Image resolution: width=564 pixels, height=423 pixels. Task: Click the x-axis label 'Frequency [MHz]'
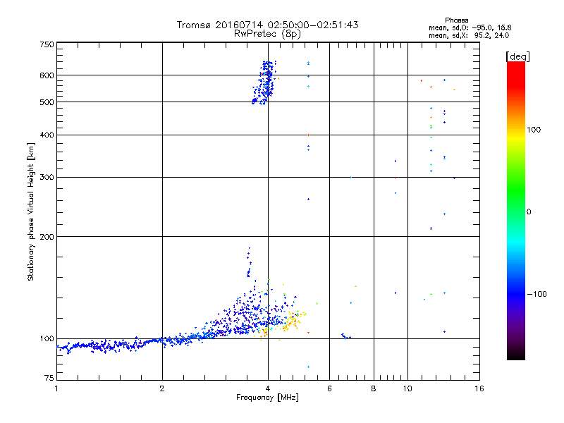coord(267,398)
